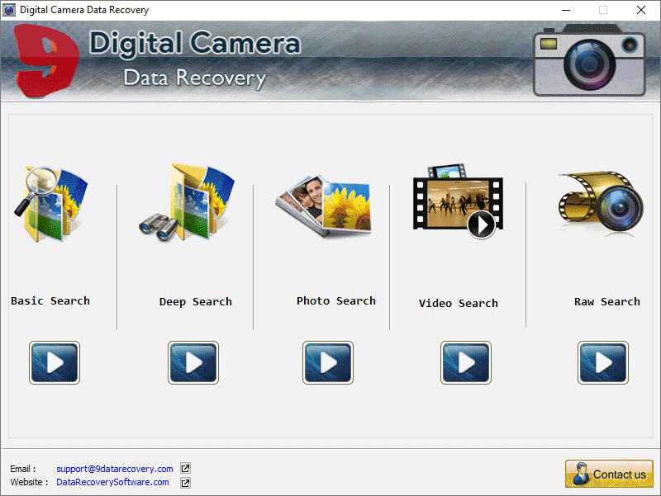The height and width of the screenshot is (496, 661).
Task: Start Basic Search with its play button
Action: click(55, 362)
